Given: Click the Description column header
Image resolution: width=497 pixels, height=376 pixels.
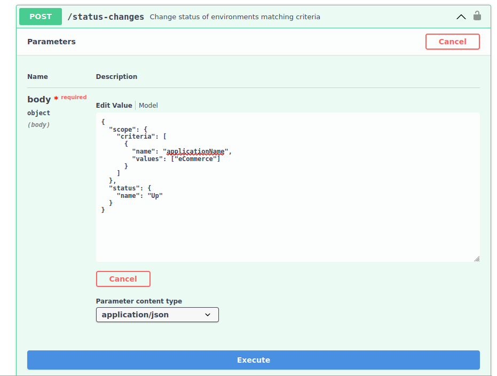Looking at the screenshot, I should (x=116, y=77).
